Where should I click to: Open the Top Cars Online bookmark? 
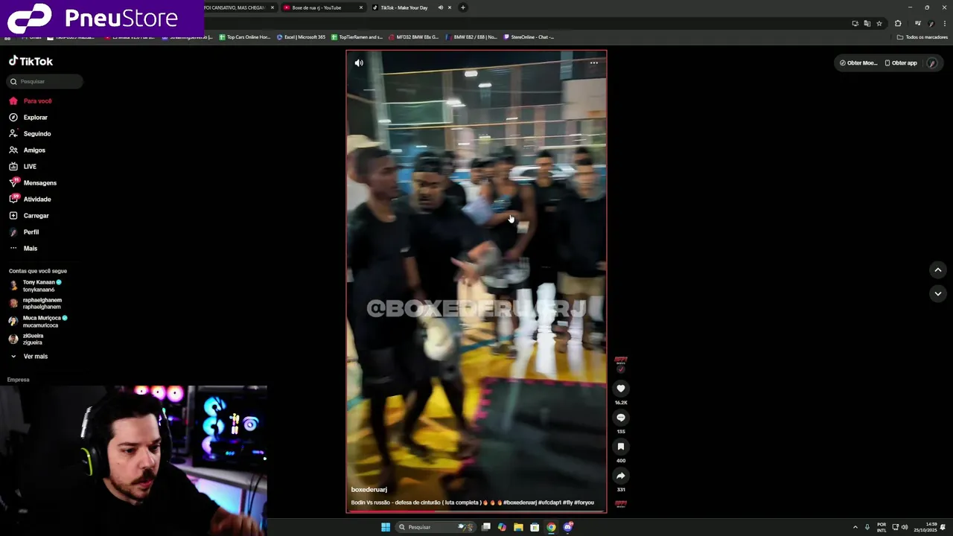click(x=244, y=37)
